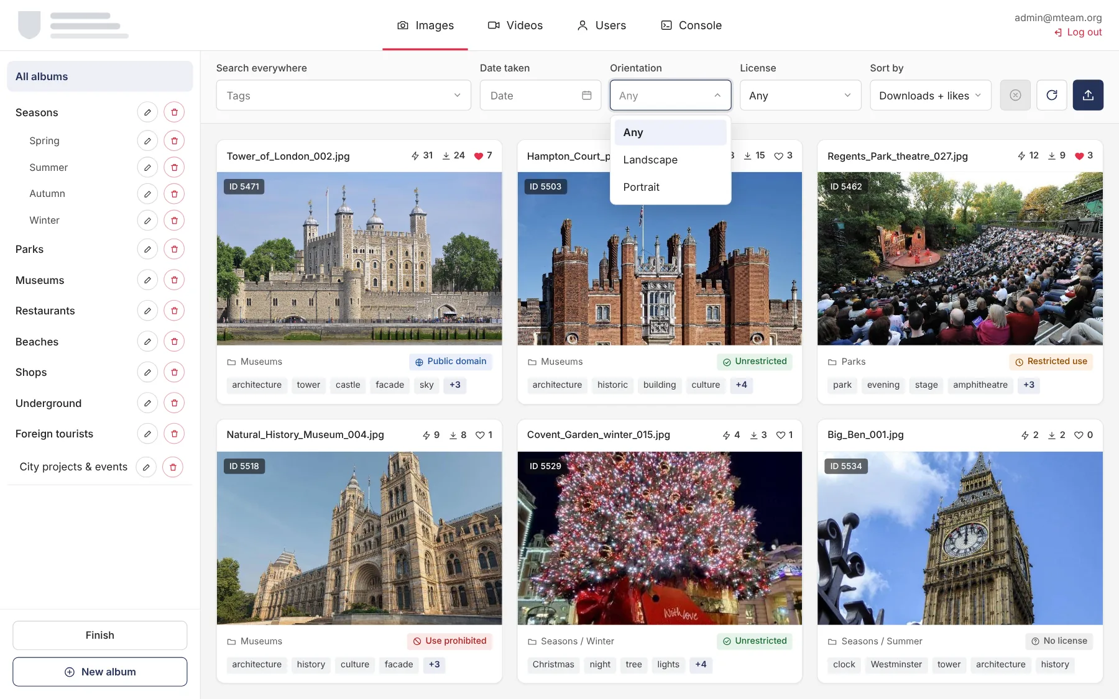This screenshot has width=1119, height=699.
Task: Toggle like on Regents_Park_theatre_027.jpg
Action: [x=1079, y=156]
